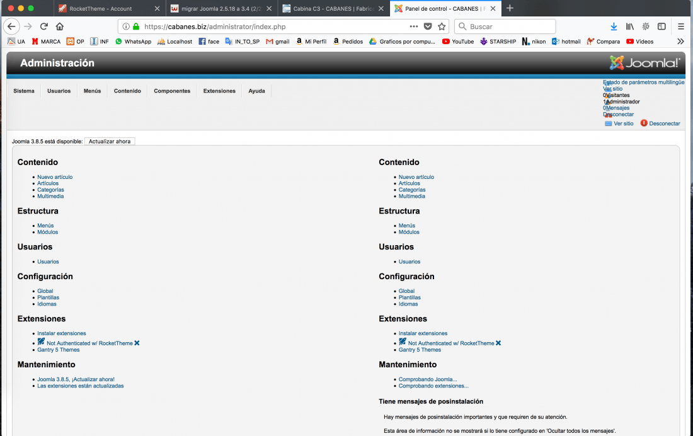Save page to Pocket icon
Viewport: 693px width, 436px height.
pyautogui.click(x=428, y=26)
